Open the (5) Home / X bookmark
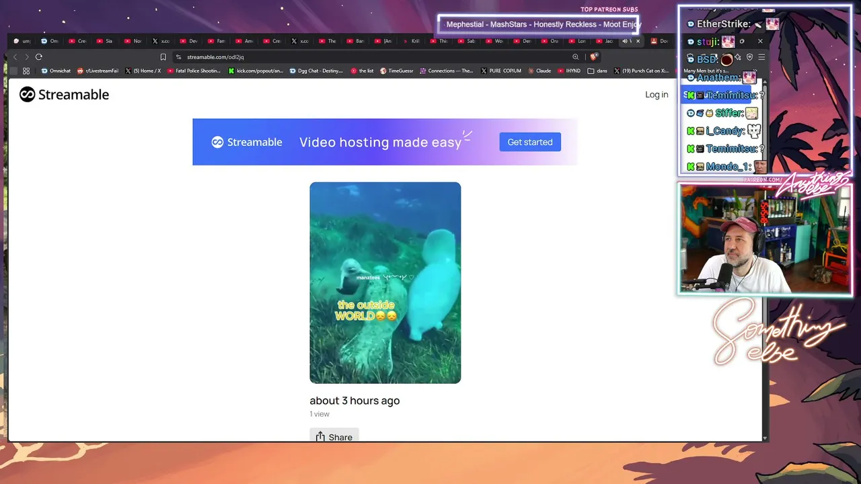Image resolution: width=861 pixels, height=484 pixels. [143, 71]
